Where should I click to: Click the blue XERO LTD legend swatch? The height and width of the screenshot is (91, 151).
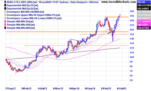5,2
